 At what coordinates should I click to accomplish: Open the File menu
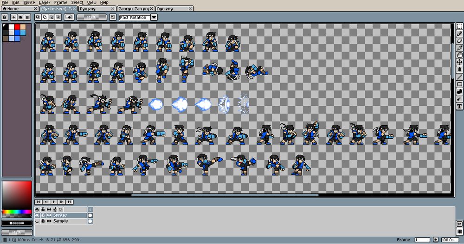[5, 2]
